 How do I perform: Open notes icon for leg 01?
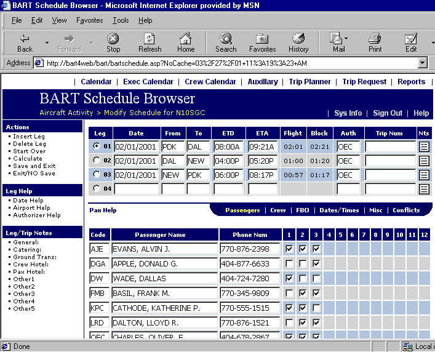(x=424, y=146)
